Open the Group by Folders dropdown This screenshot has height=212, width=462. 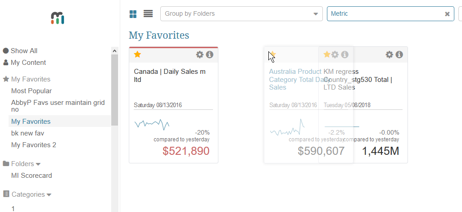point(241,14)
